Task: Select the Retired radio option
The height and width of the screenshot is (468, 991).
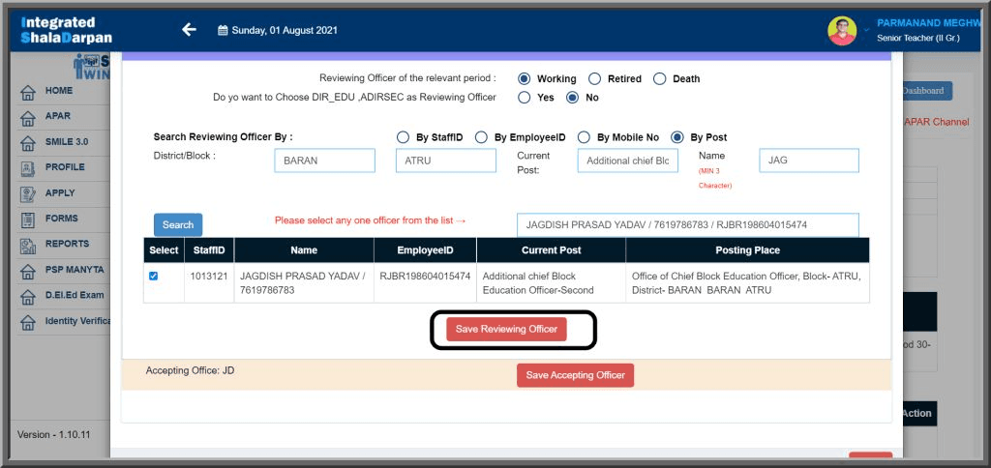Action: tap(595, 79)
